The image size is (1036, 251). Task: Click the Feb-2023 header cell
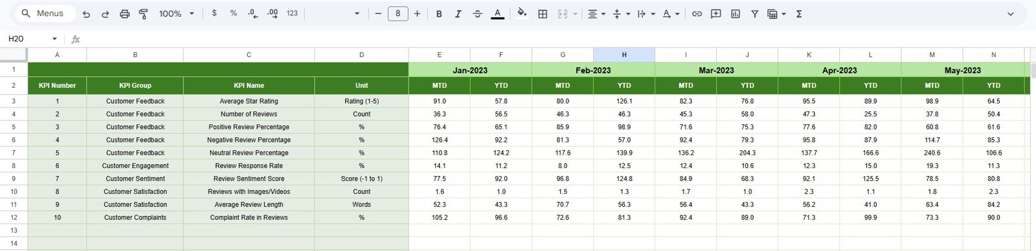tap(593, 70)
